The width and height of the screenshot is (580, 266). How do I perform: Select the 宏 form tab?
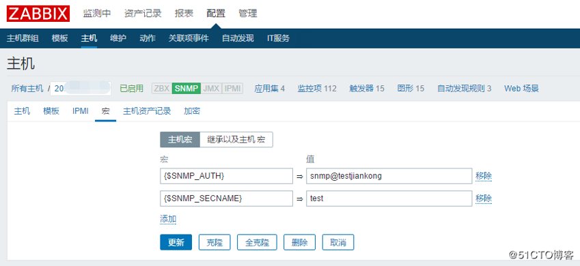click(106, 110)
